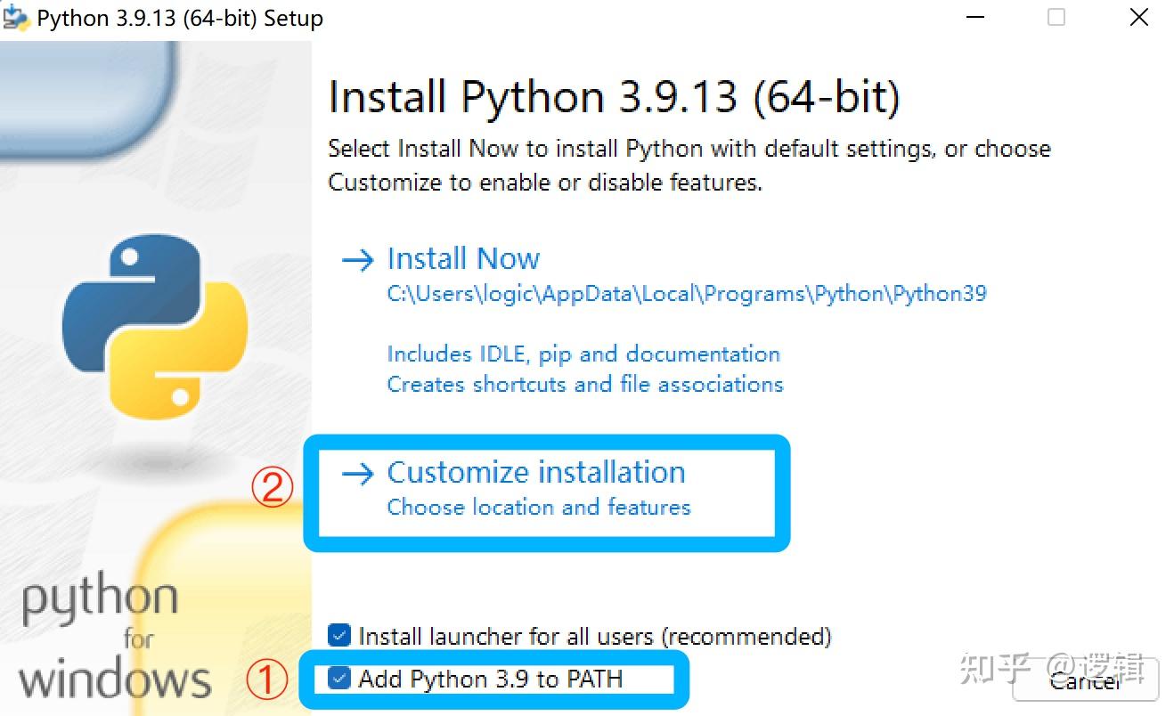
Task: Minimize the Python setup window
Action: [x=974, y=17]
